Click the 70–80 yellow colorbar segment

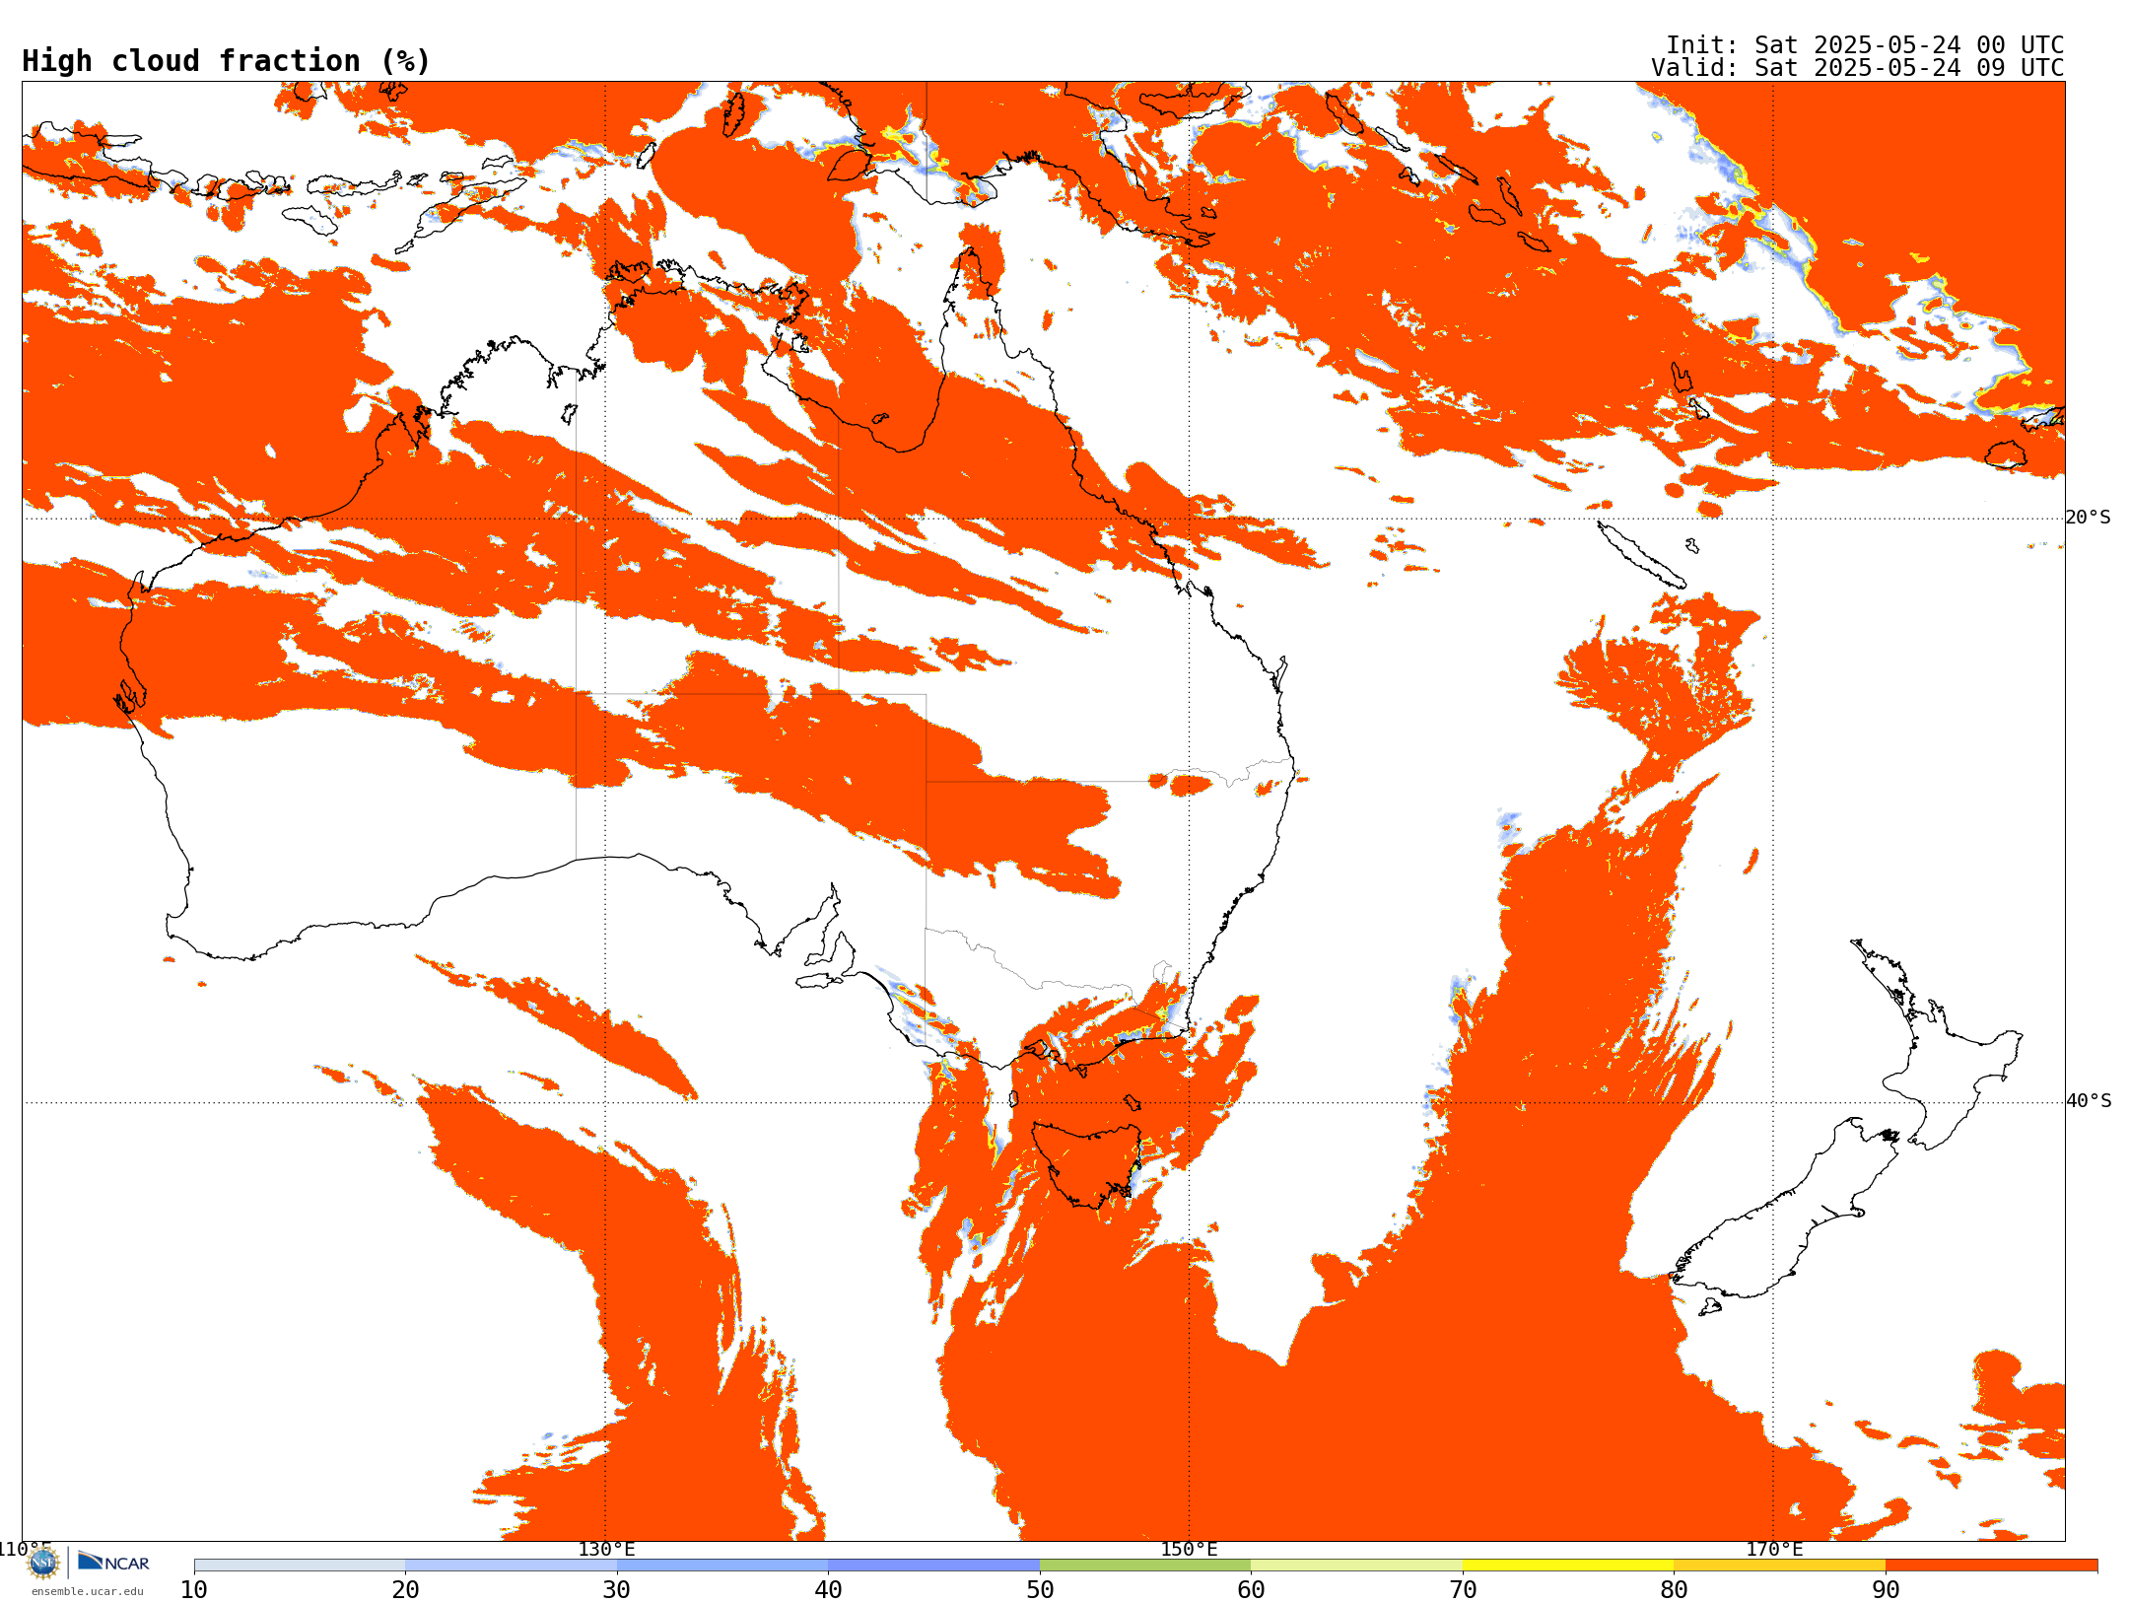1568,1566
